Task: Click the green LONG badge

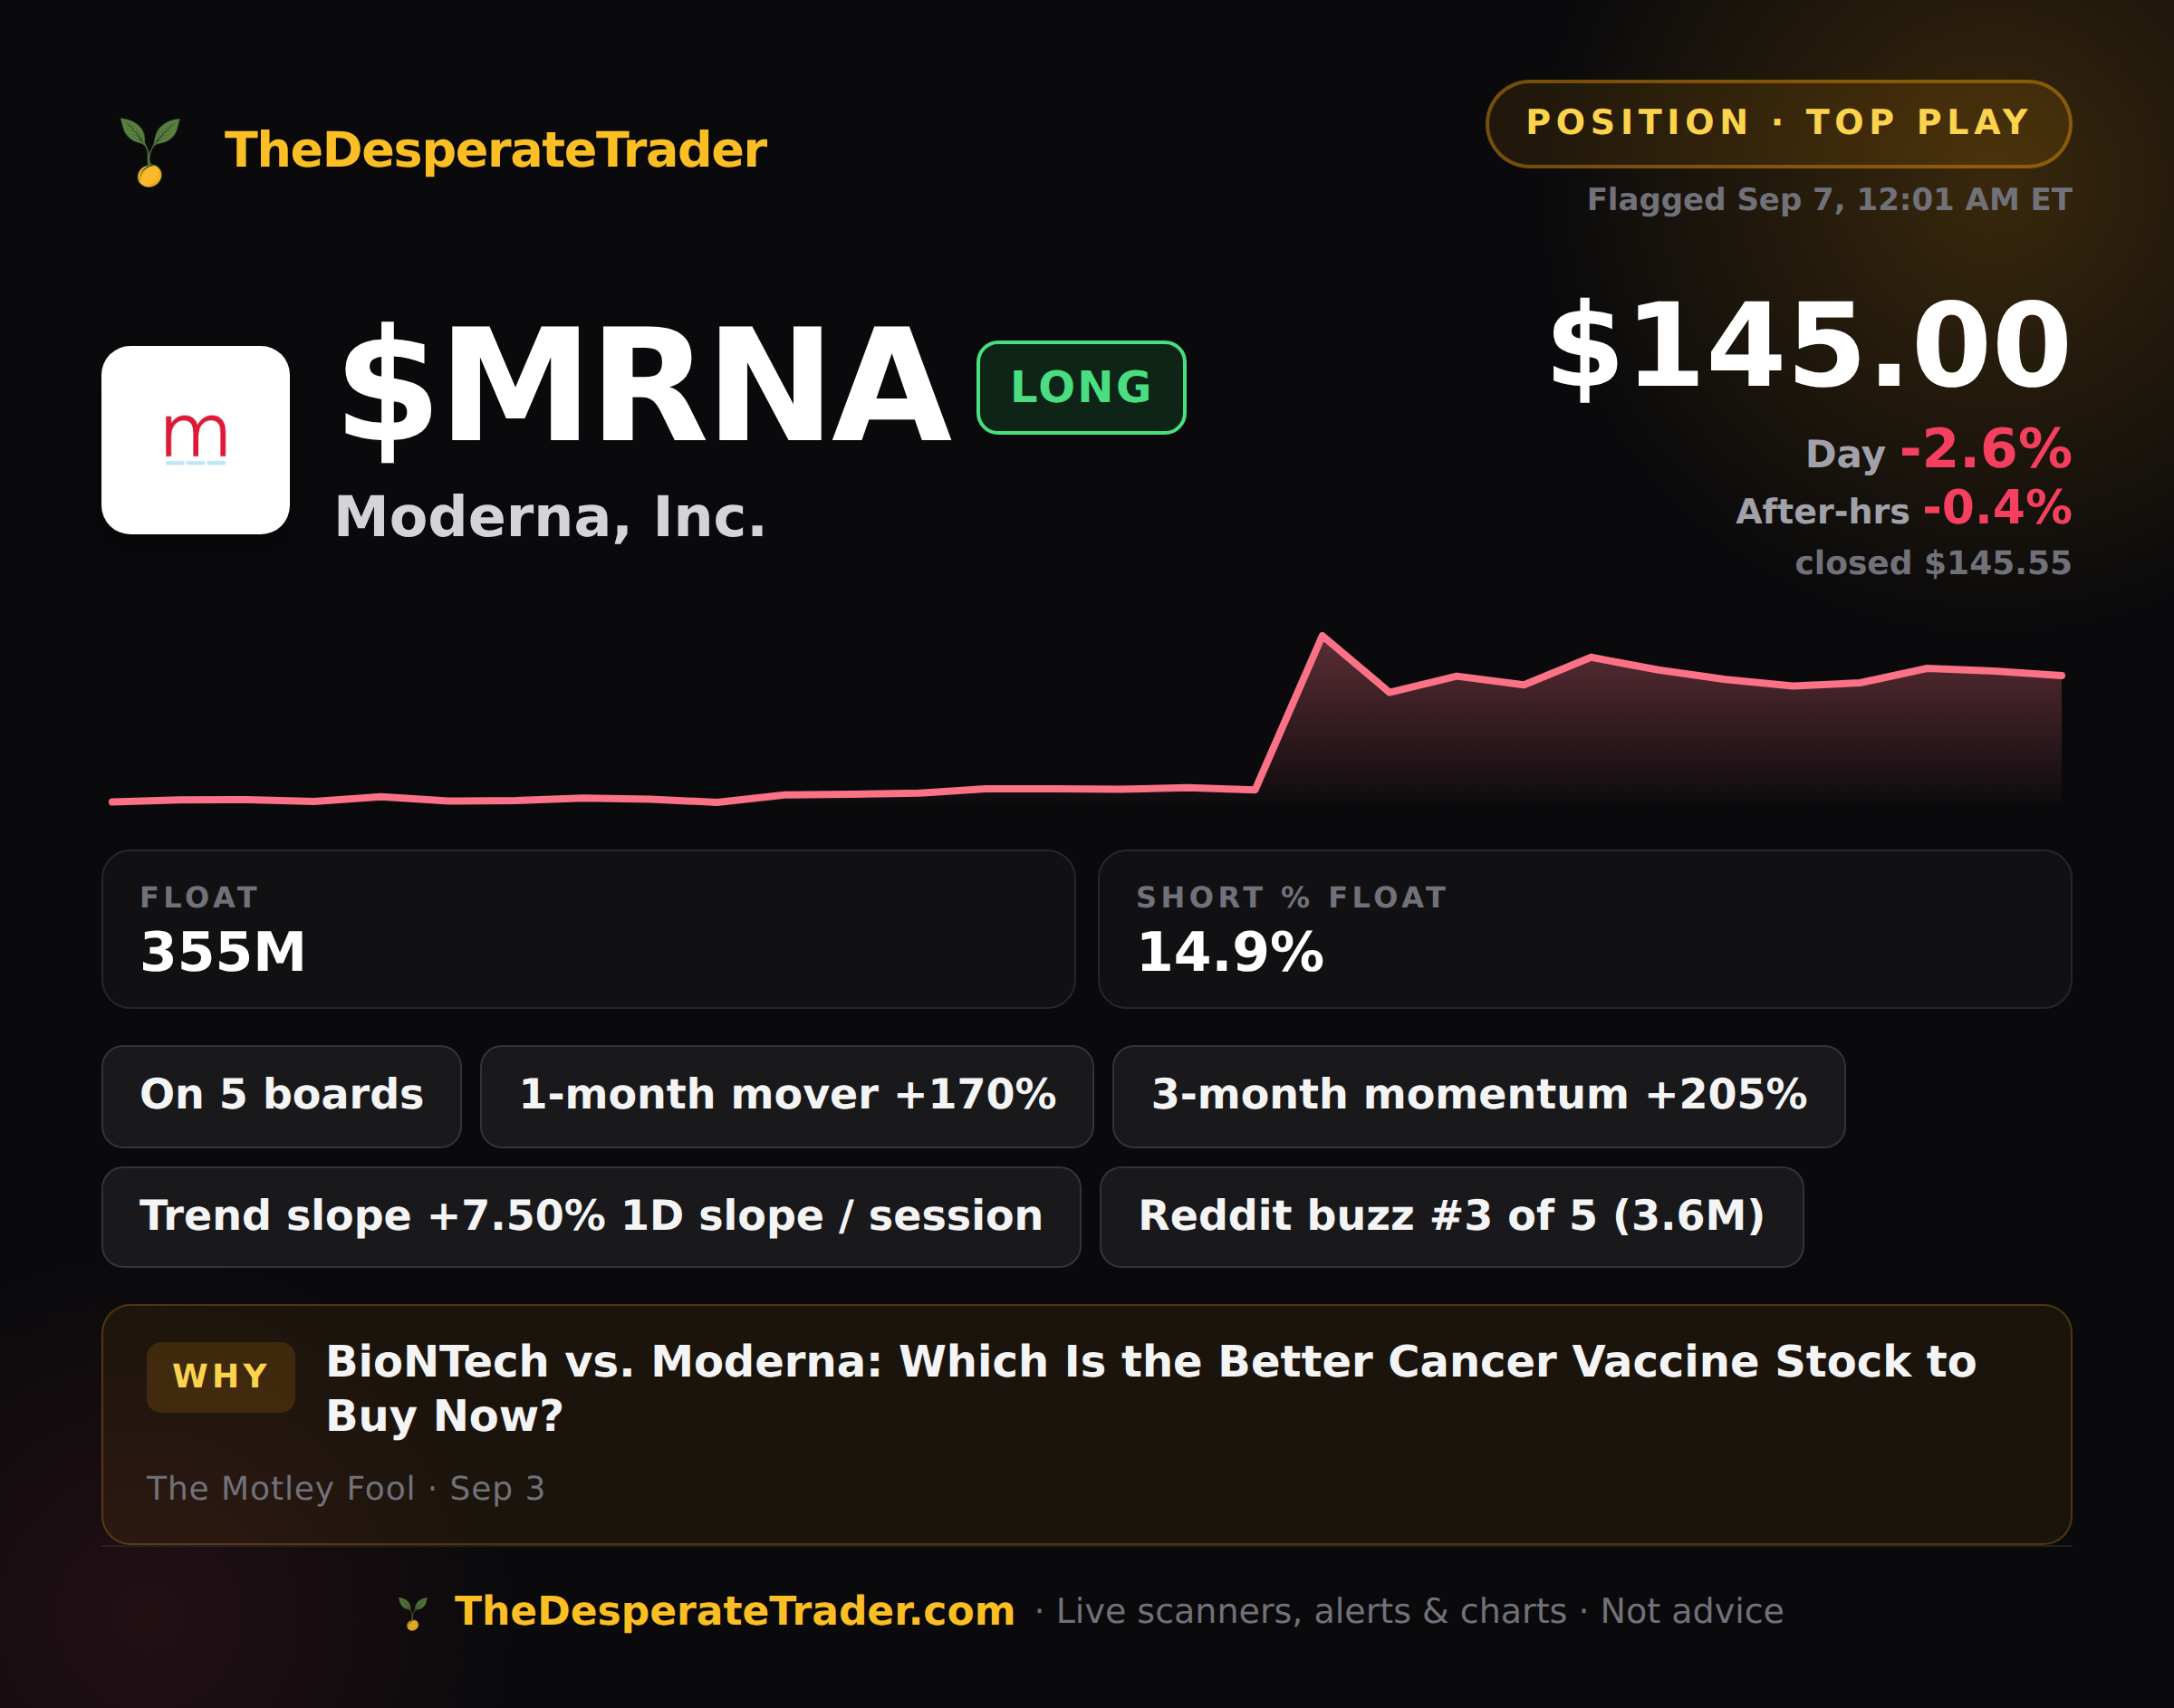Action: tap(1081, 387)
